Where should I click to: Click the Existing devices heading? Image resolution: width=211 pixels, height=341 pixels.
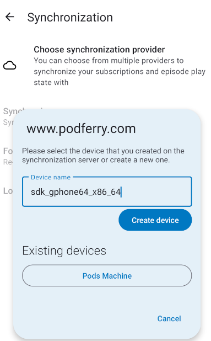[x=64, y=251]
